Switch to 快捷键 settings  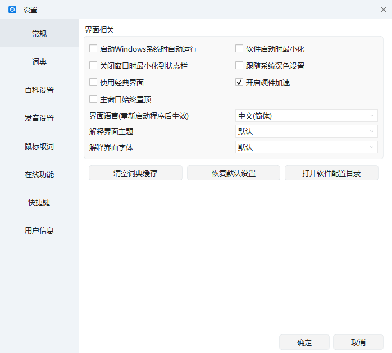point(39,202)
